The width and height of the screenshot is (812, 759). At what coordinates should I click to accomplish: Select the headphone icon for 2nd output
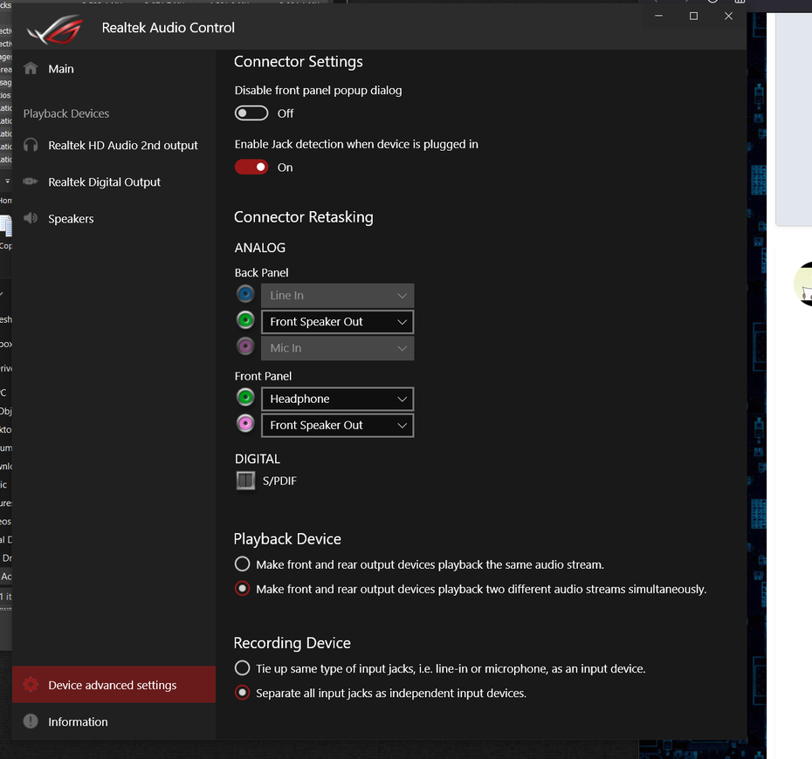[x=31, y=145]
